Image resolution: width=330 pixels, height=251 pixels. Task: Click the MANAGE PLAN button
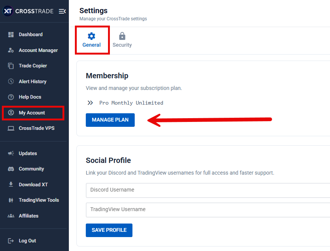pyautogui.click(x=110, y=120)
